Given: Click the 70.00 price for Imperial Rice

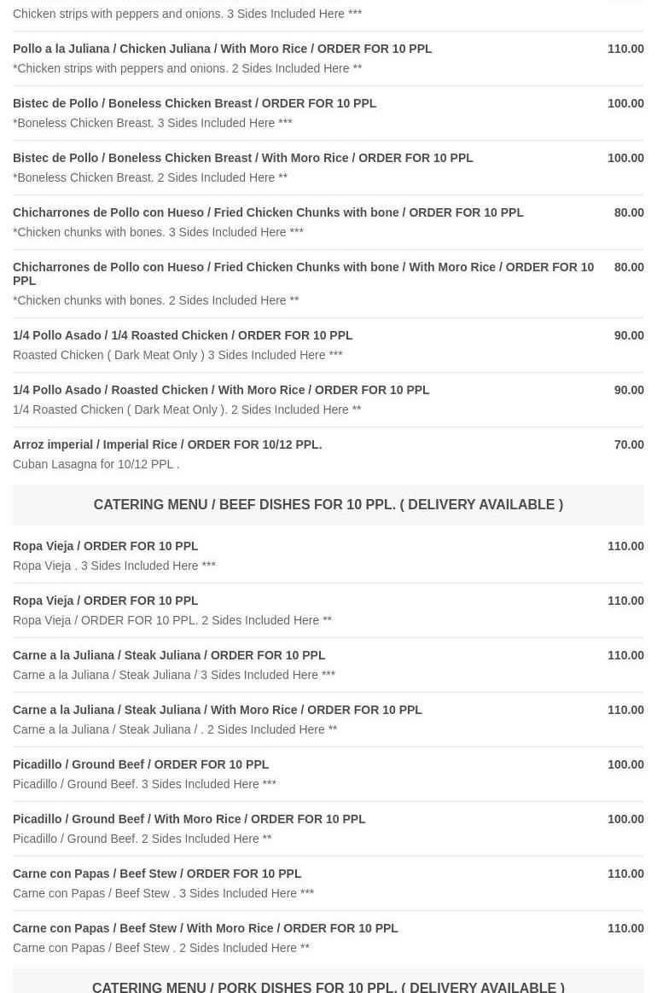Looking at the screenshot, I should (x=629, y=445).
